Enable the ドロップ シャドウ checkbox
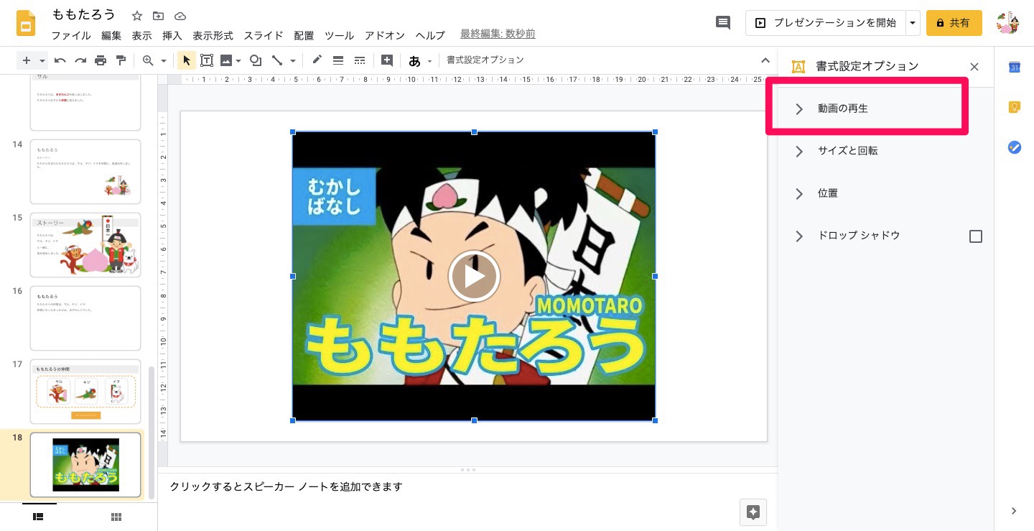Image resolution: width=1034 pixels, height=531 pixels. coord(976,236)
